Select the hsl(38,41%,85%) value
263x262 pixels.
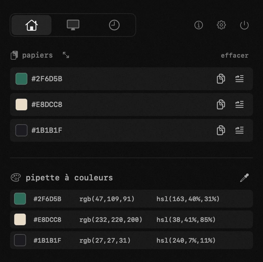click(x=186, y=219)
